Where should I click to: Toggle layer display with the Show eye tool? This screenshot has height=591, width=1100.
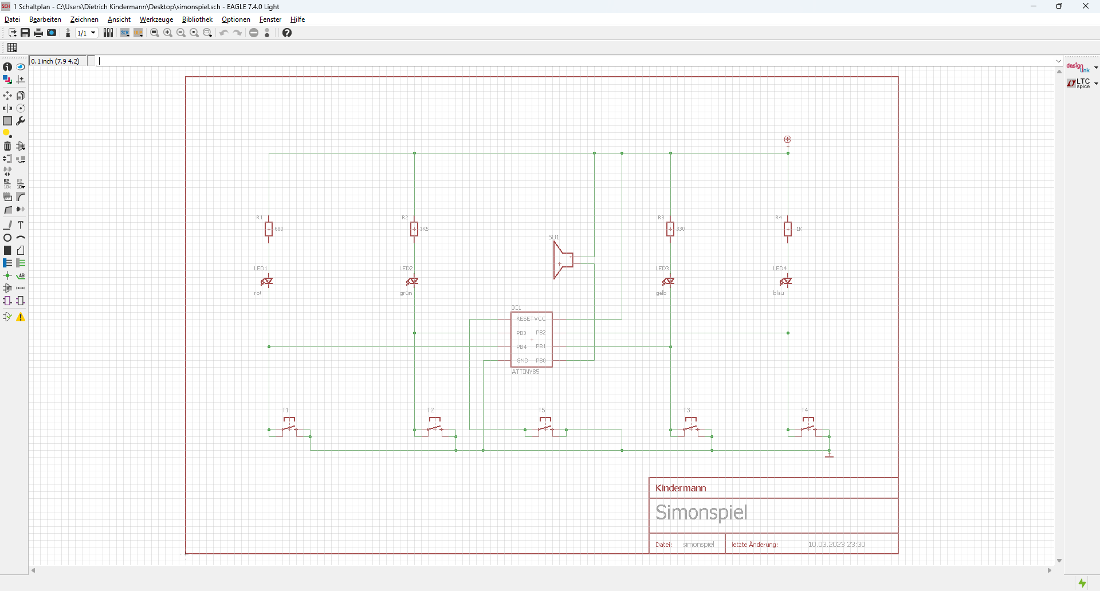coord(21,67)
